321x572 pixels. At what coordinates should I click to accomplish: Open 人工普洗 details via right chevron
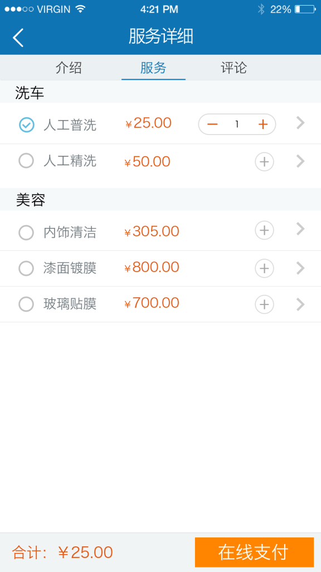pyautogui.click(x=300, y=123)
